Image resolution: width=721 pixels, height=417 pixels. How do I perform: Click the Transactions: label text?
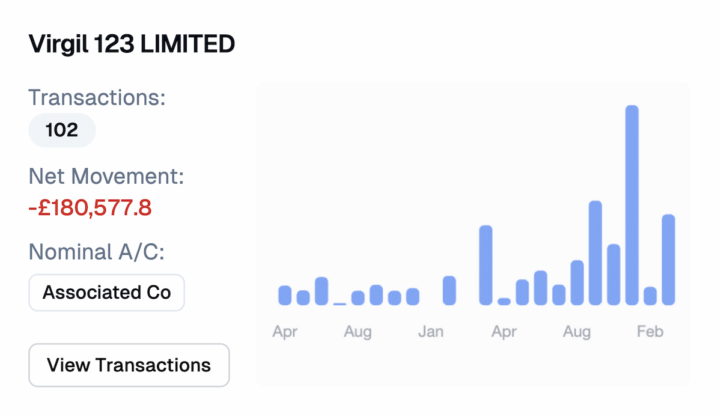pyautogui.click(x=97, y=97)
